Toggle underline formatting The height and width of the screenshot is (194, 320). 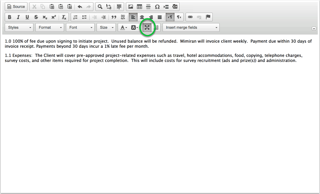pos(27,17)
